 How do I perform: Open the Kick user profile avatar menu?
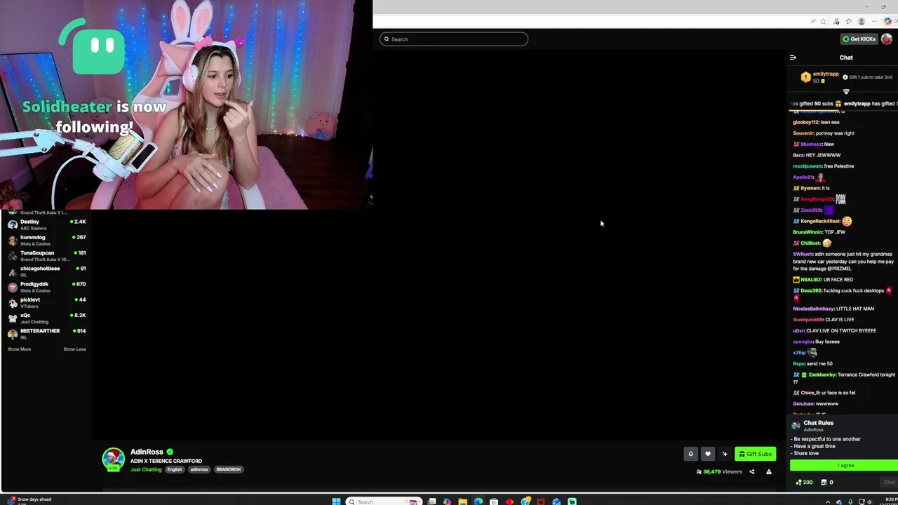[887, 39]
